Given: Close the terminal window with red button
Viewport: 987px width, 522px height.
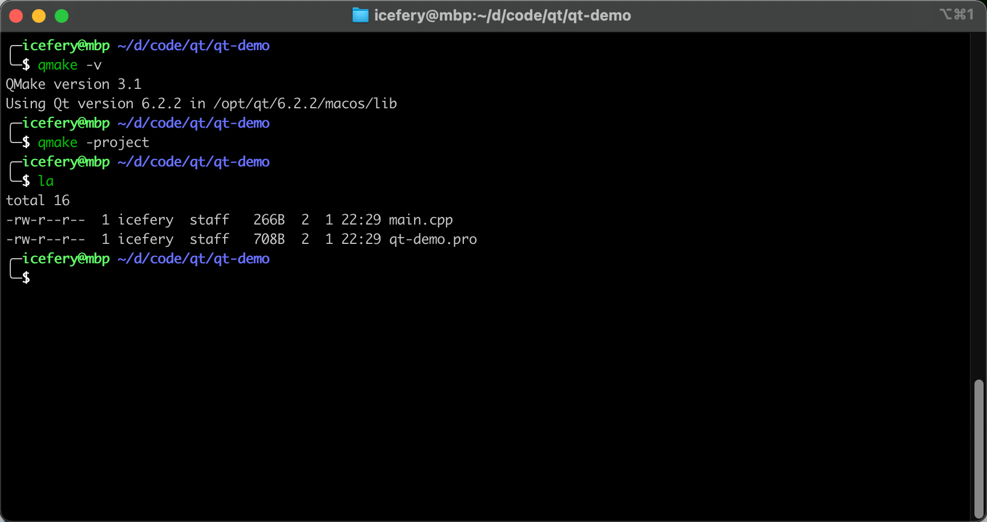Looking at the screenshot, I should click(17, 16).
